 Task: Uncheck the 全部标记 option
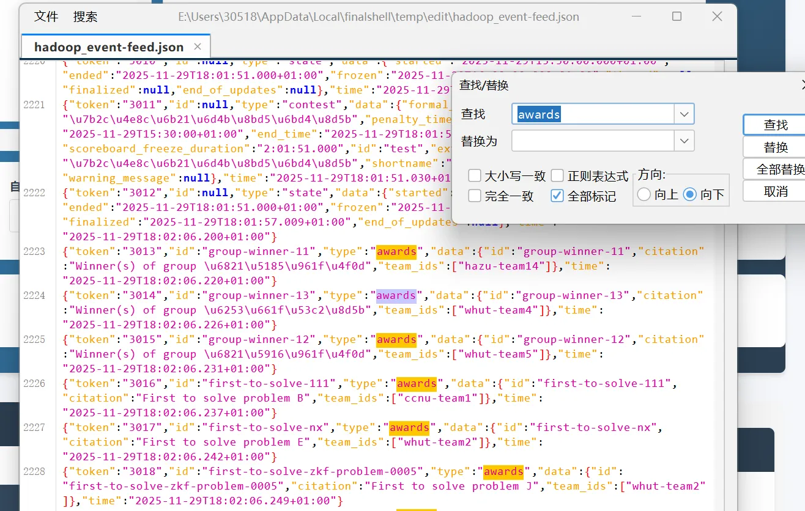[557, 196]
